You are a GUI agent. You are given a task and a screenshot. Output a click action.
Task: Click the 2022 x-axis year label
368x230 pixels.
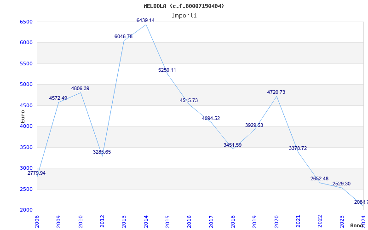tap(320, 222)
